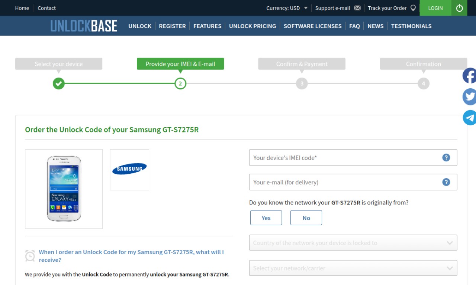Choose No for knowing the original network
Image resolution: width=476 pixels, height=285 pixels.
tap(306, 218)
